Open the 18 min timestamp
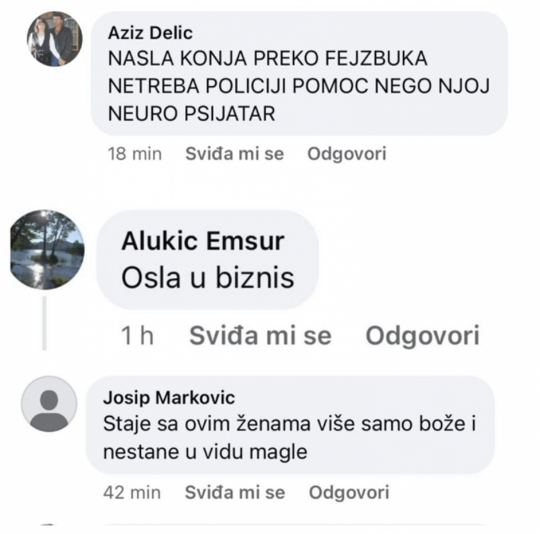540x534 pixels. click(x=135, y=154)
